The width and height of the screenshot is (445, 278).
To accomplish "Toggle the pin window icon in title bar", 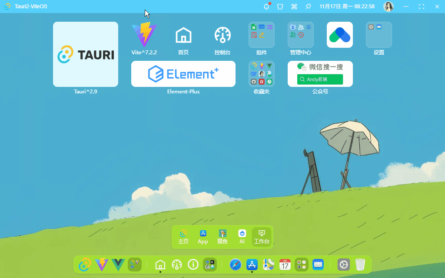I will click(x=308, y=6).
